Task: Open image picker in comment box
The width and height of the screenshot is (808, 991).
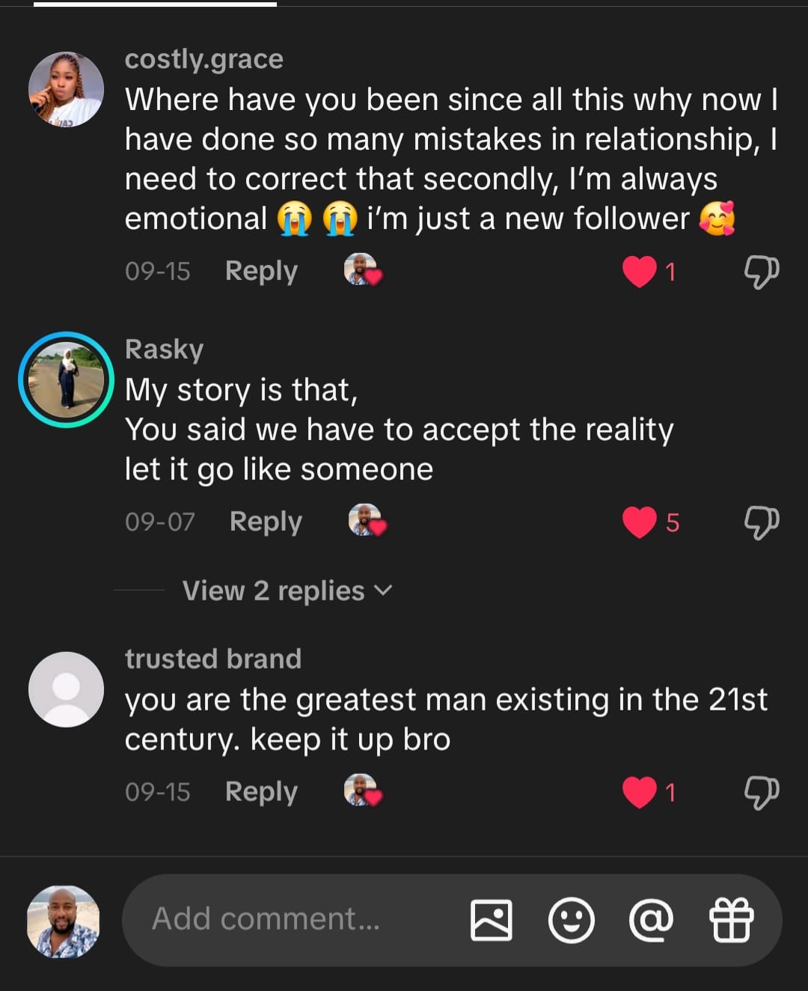Action: pos(491,920)
